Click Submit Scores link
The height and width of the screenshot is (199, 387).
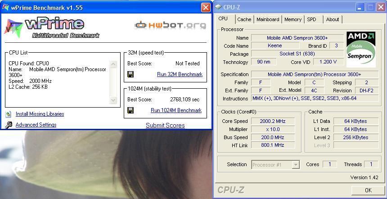[165, 125]
